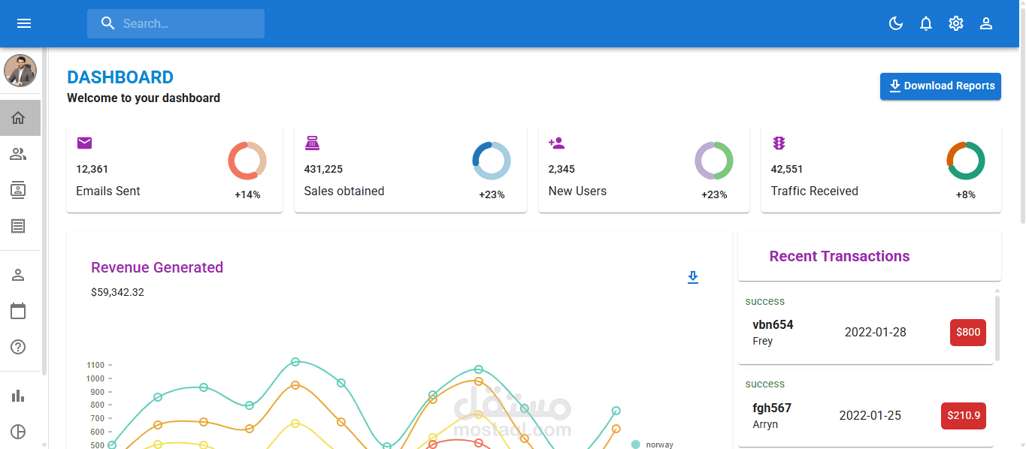The width and height of the screenshot is (1026, 449).
Task: Click the $210.9 transaction amount badge
Action: coord(964,415)
